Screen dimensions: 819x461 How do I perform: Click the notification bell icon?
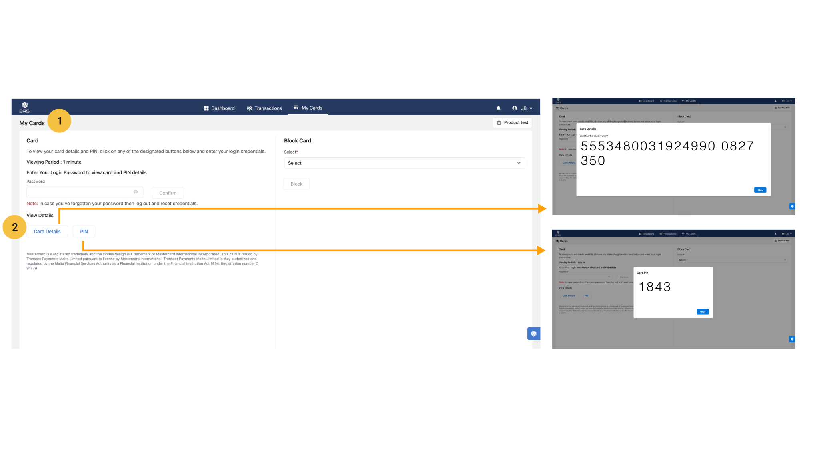pyautogui.click(x=498, y=108)
